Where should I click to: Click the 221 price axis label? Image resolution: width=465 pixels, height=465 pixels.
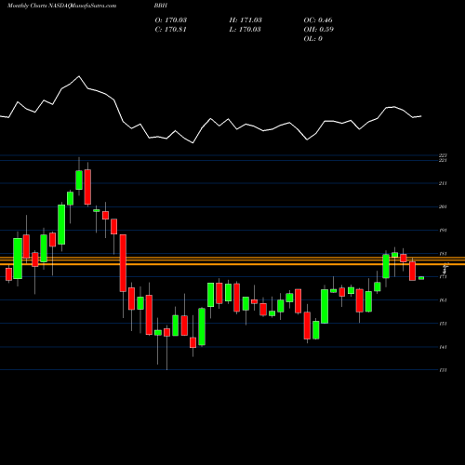click(443, 160)
